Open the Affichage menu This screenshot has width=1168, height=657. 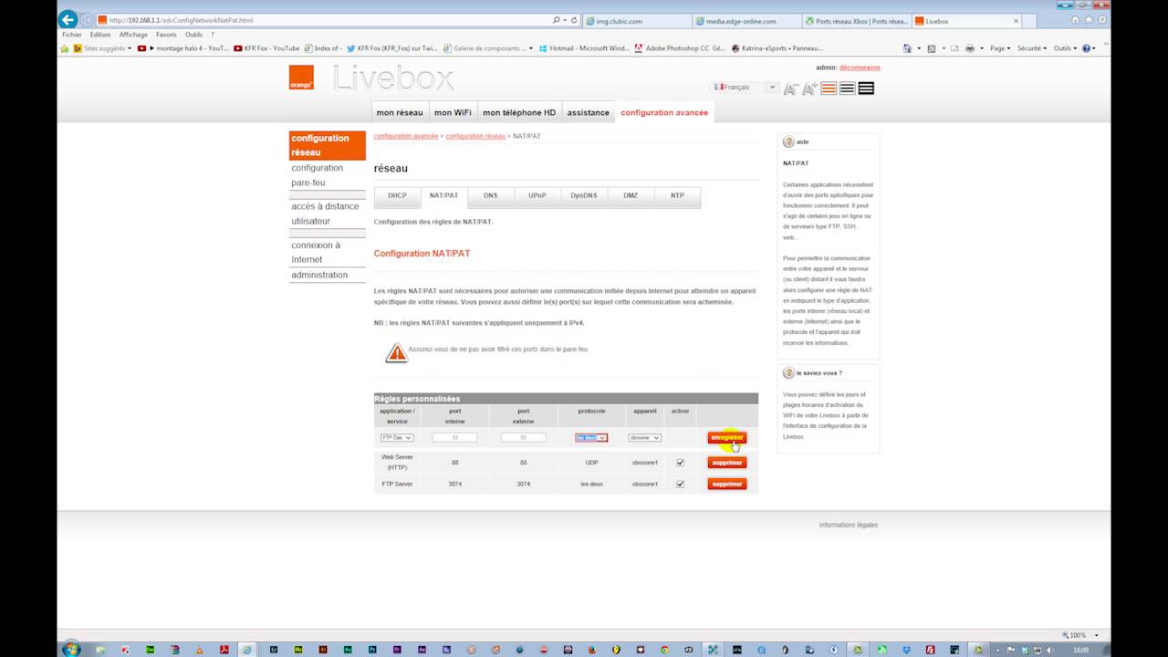pos(133,35)
